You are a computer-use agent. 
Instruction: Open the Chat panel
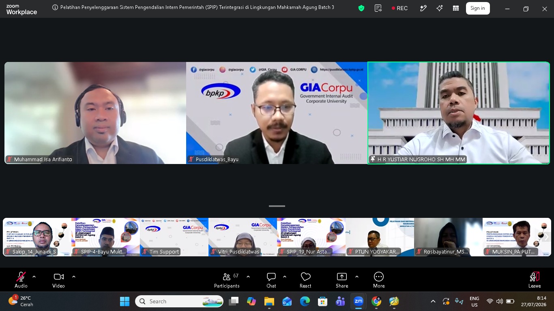tap(271, 280)
